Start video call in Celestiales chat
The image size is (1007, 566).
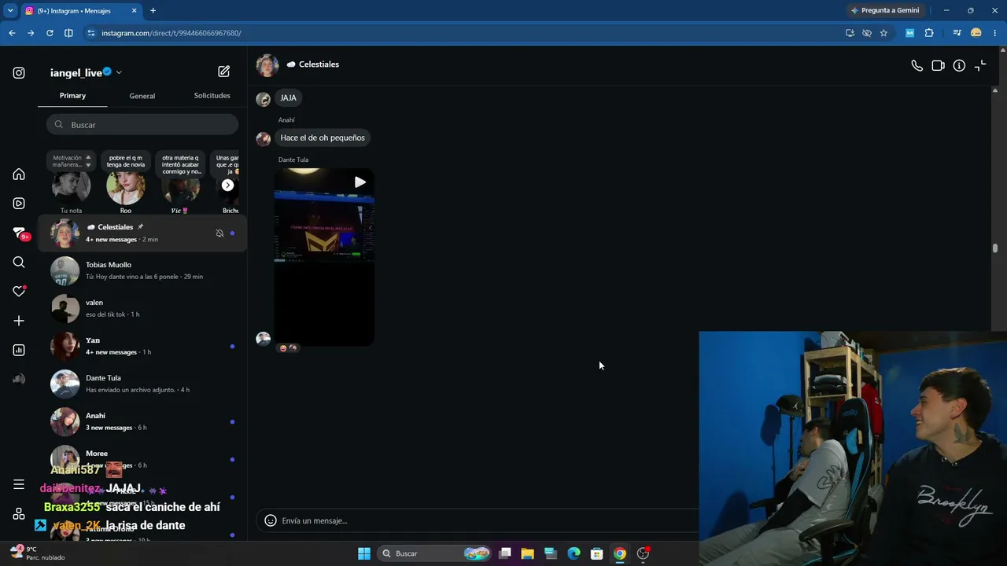click(x=938, y=66)
